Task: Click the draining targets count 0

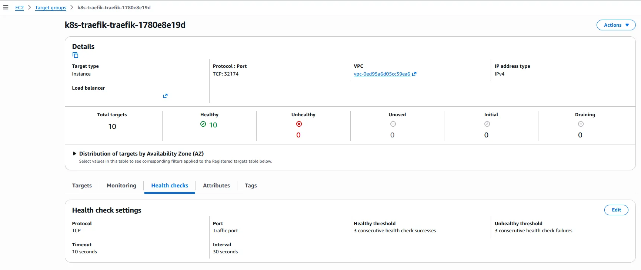Action: pyautogui.click(x=580, y=135)
